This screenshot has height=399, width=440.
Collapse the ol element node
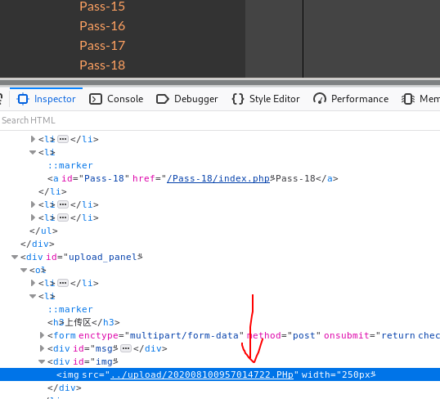click(x=24, y=270)
